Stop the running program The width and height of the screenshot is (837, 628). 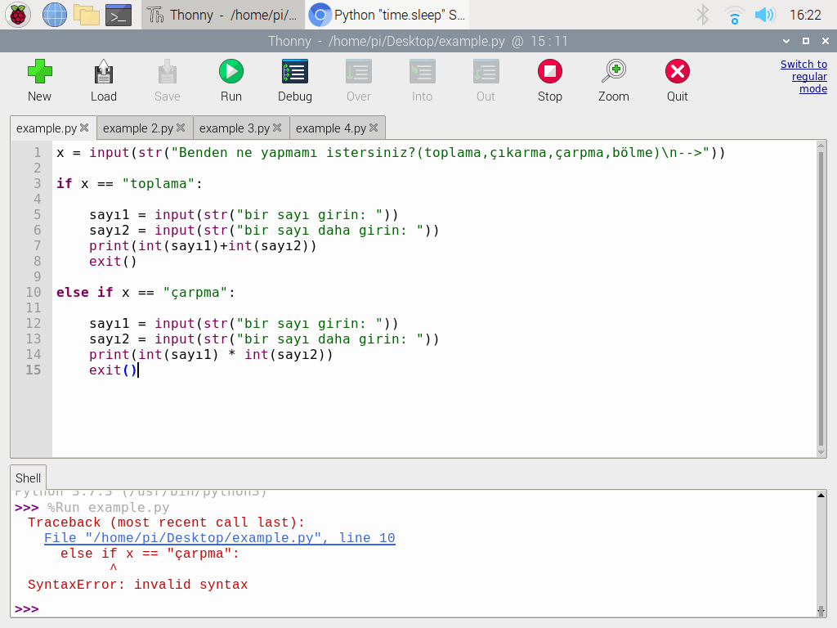point(550,81)
